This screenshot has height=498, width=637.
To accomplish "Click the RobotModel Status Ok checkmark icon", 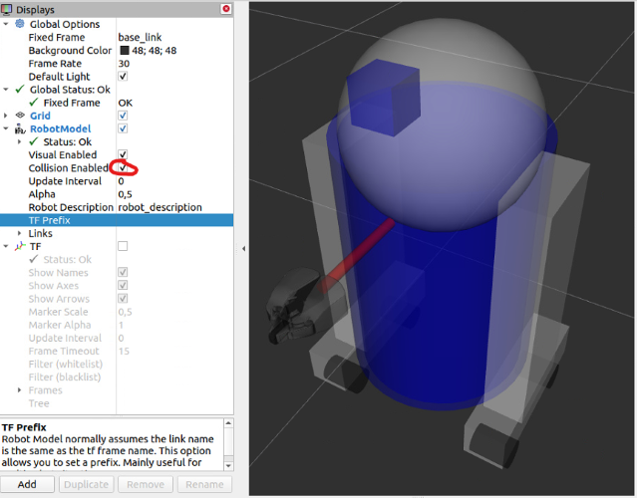I will point(34,141).
